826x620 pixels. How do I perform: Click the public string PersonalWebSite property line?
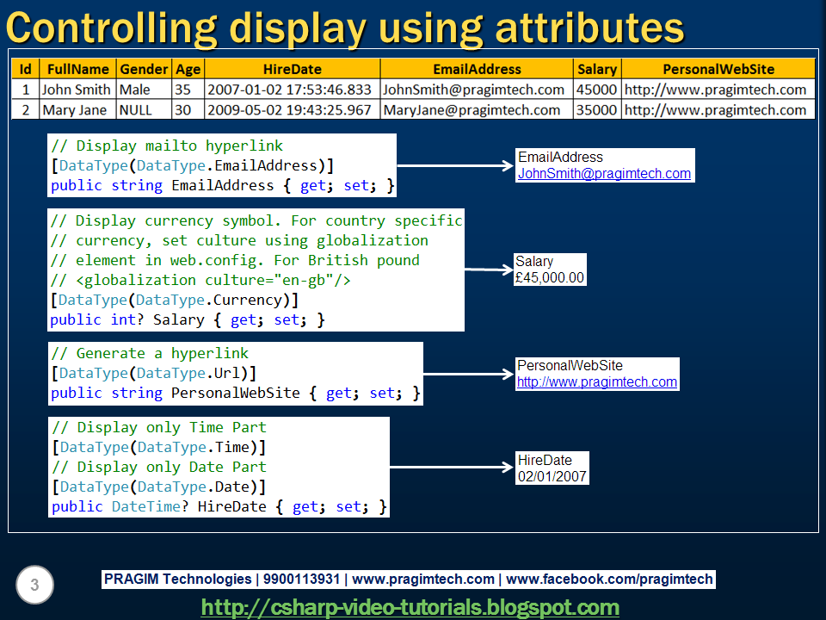click(x=236, y=393)
